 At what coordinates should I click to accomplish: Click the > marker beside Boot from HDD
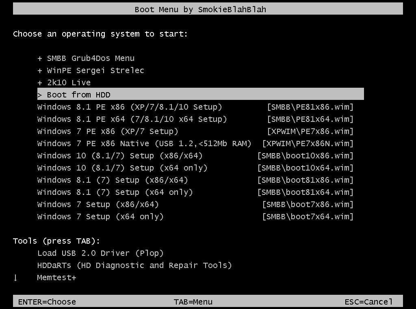(39, 95)
